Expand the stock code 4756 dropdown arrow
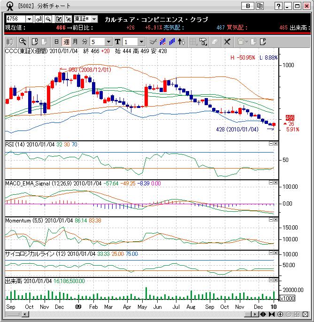 pyautogui.click(x=30, y=19)
